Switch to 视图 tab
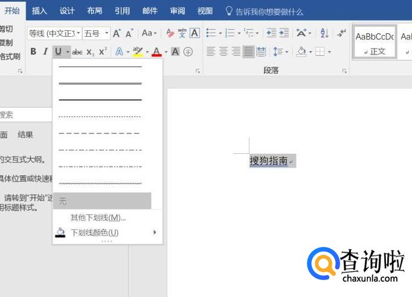 pyautogui.click(x=205, y=11)
